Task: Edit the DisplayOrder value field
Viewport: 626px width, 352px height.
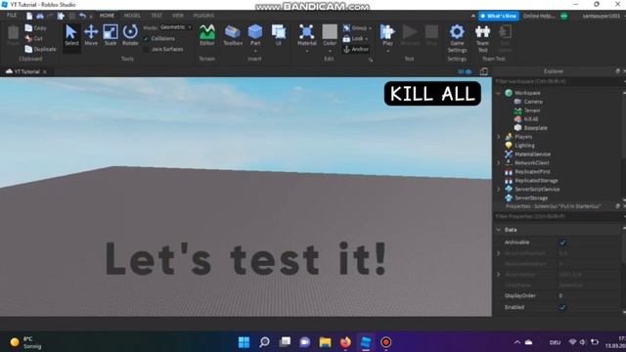Action: pyautogui.click(x=588, y=295)
